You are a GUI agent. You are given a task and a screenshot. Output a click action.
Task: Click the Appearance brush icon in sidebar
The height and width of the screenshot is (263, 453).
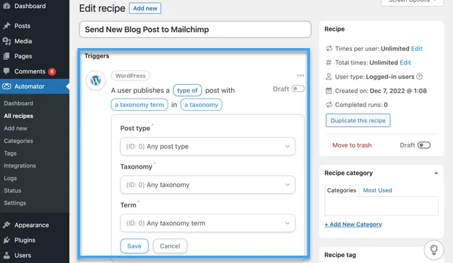click(7, 225)
